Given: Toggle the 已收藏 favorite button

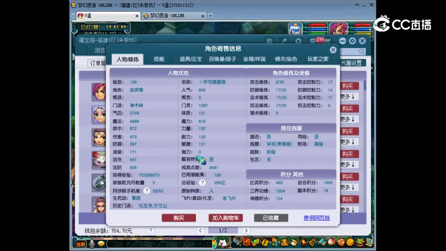Looking at the screenshot, I should click(271, 218).
